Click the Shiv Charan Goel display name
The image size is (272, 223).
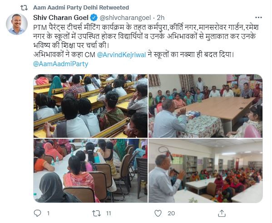coord(61,18)
